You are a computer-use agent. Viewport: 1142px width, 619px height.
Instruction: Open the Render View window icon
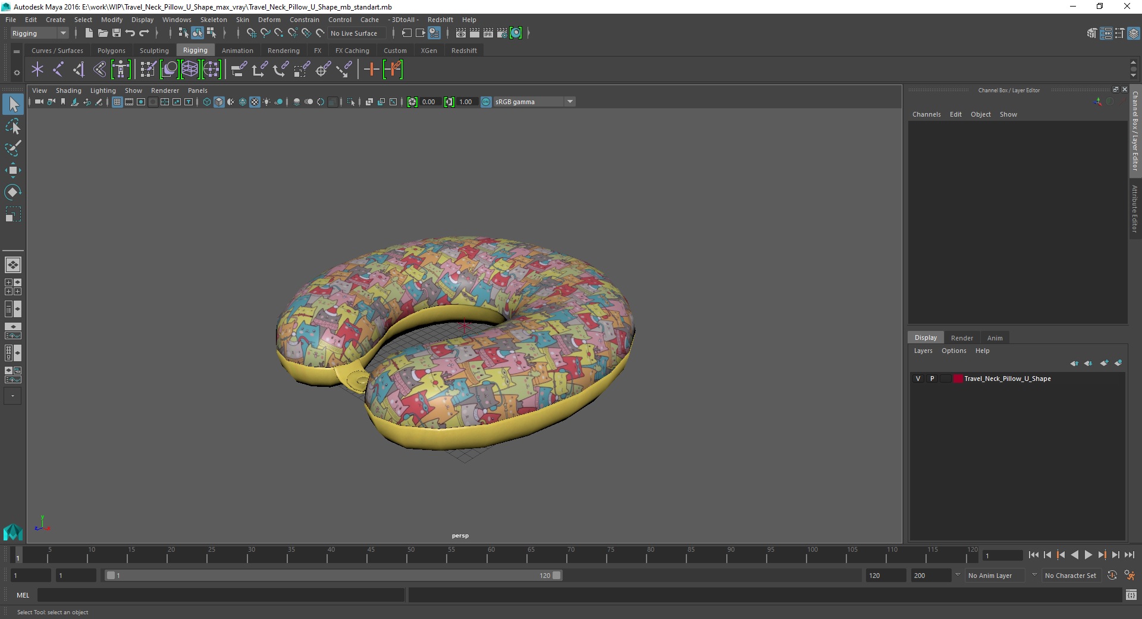461,33
